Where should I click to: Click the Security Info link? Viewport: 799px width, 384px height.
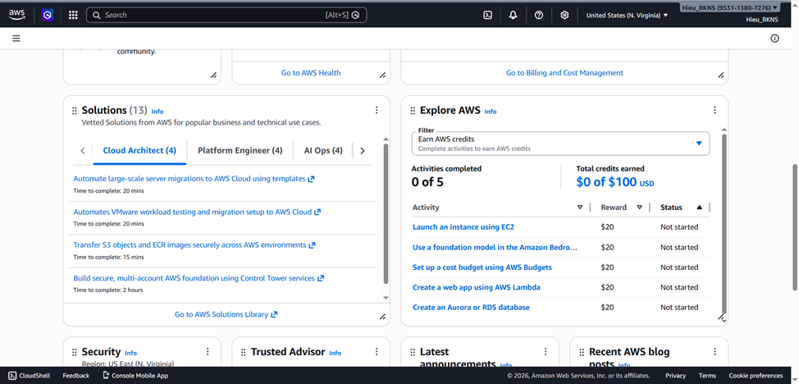click(131, 353)
